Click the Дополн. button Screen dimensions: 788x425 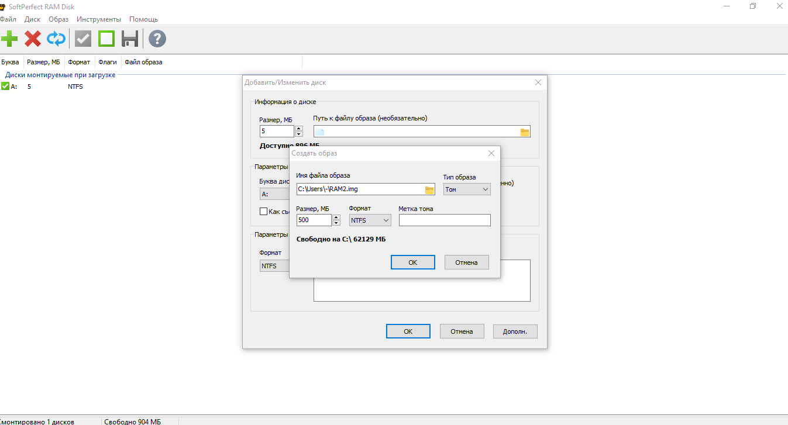[x=515, y=331]
